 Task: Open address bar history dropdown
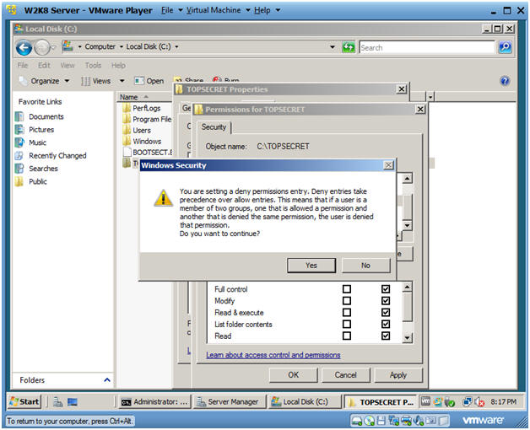point(333,47)
